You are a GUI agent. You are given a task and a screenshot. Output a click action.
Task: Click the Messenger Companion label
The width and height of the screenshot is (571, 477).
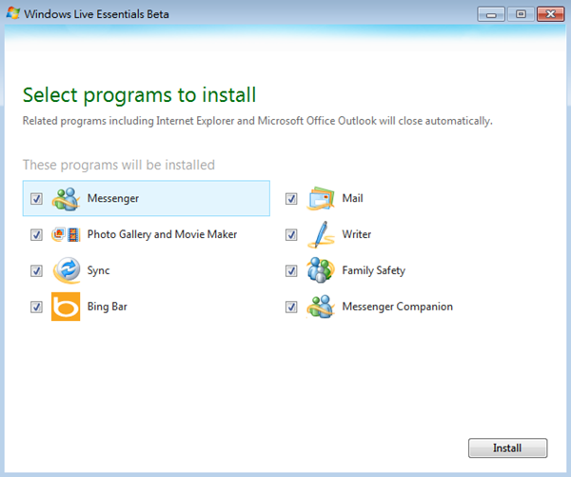point(397,307)
